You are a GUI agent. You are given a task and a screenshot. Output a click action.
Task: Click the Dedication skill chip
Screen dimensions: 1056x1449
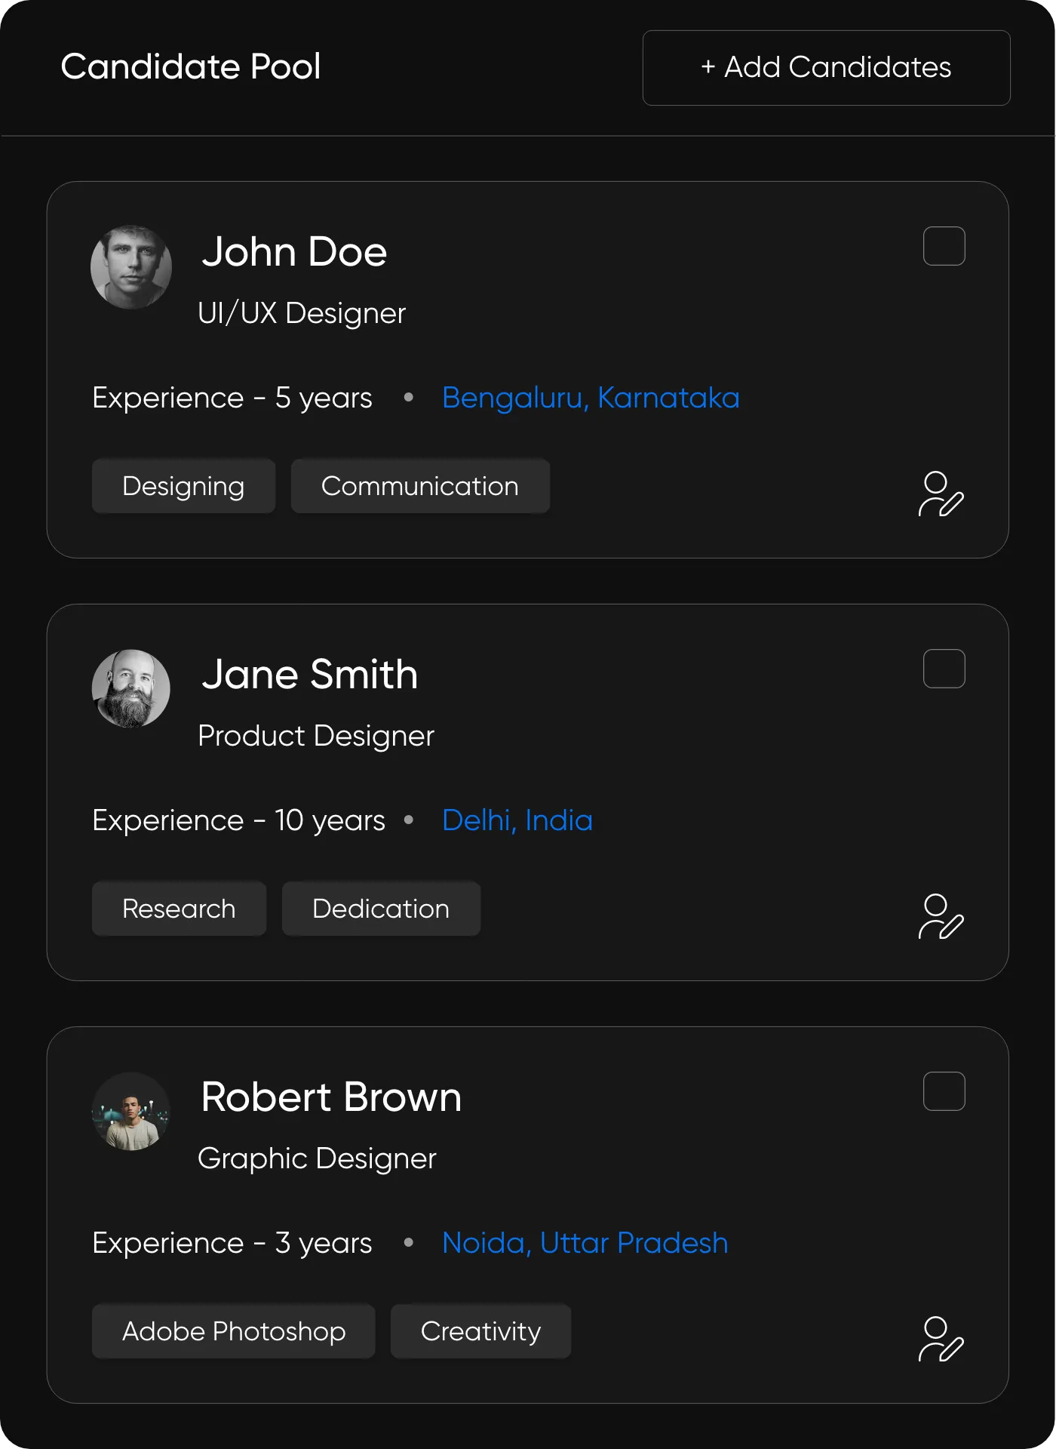pos(381,909)
